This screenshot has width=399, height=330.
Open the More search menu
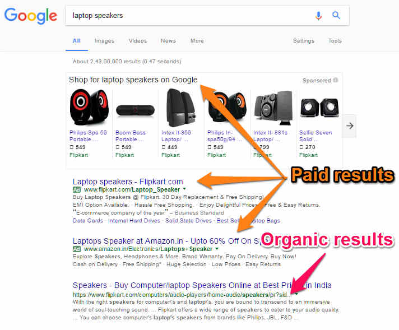197,41
